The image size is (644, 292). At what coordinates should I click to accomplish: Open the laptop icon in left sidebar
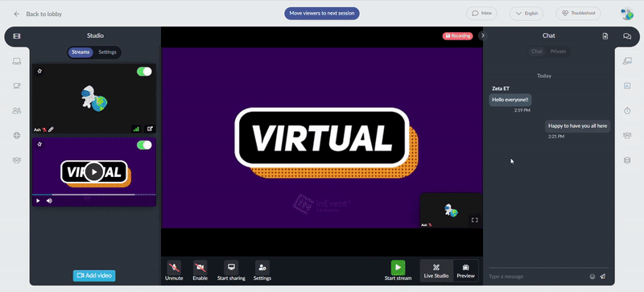pos(16,61)
